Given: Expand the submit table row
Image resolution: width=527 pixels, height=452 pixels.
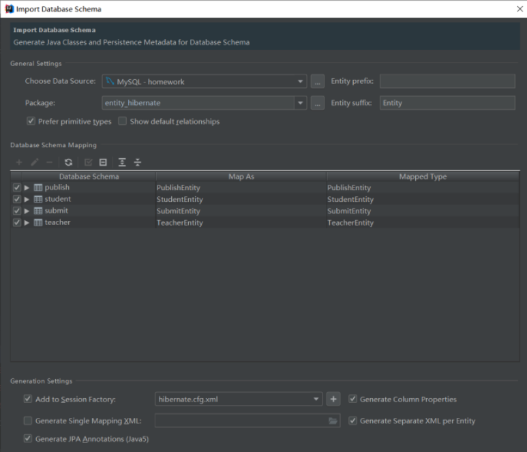Looking at the screenshot, I should 27,211.
